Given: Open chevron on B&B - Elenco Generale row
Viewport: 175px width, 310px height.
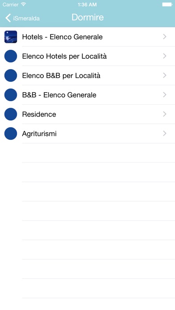Looking at the screenshot, I should coord(164,95).
